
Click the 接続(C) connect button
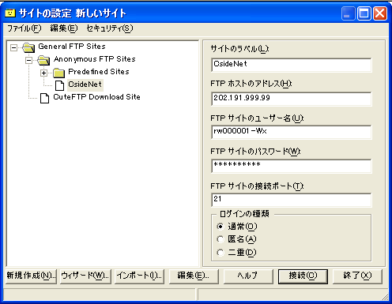pyautogui.click(x=303, y=276)
